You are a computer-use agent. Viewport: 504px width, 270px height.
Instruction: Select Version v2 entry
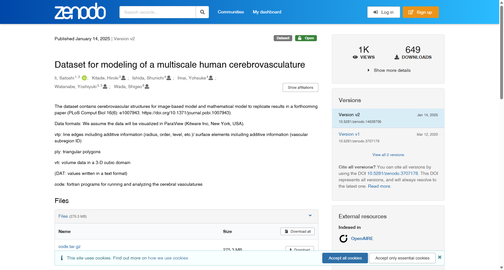point(388,118)
